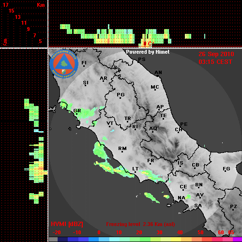
Task: Click the gray segment of the color bar
Action: (x=53, y=239)
